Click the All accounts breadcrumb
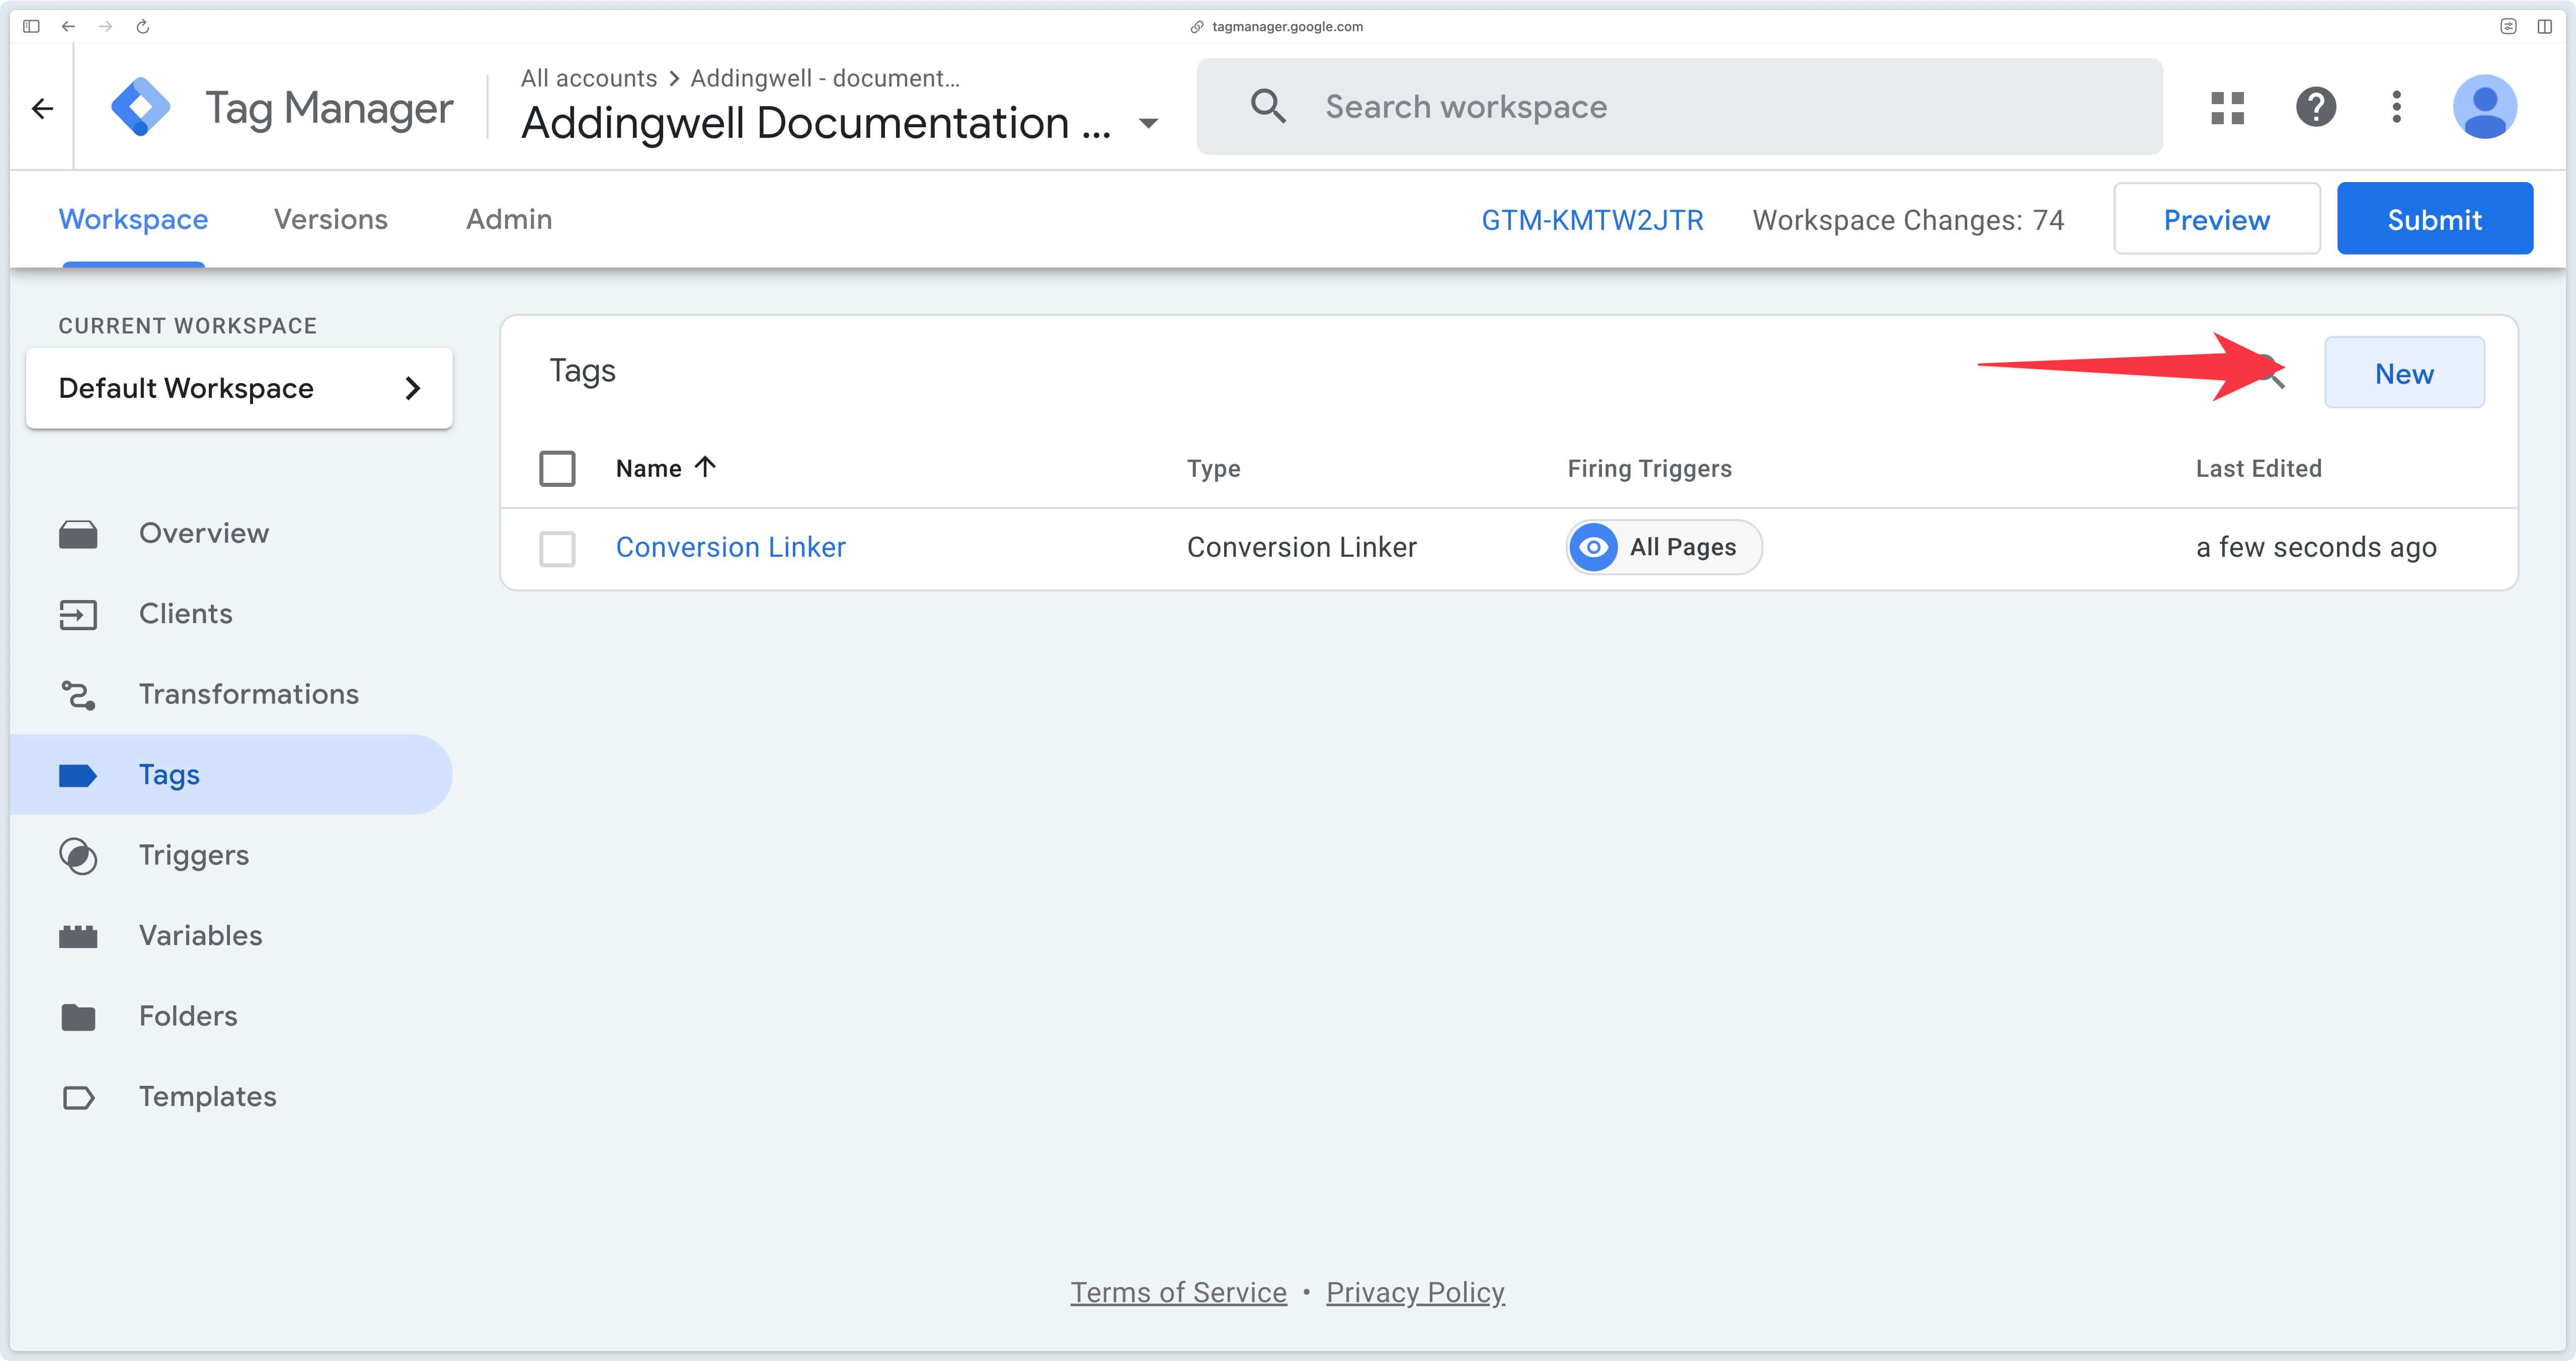Screen dimensions: 2576x1361 (589, 78)
